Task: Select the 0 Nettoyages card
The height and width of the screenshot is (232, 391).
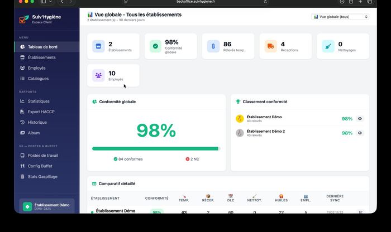Action: coord(343,46)
